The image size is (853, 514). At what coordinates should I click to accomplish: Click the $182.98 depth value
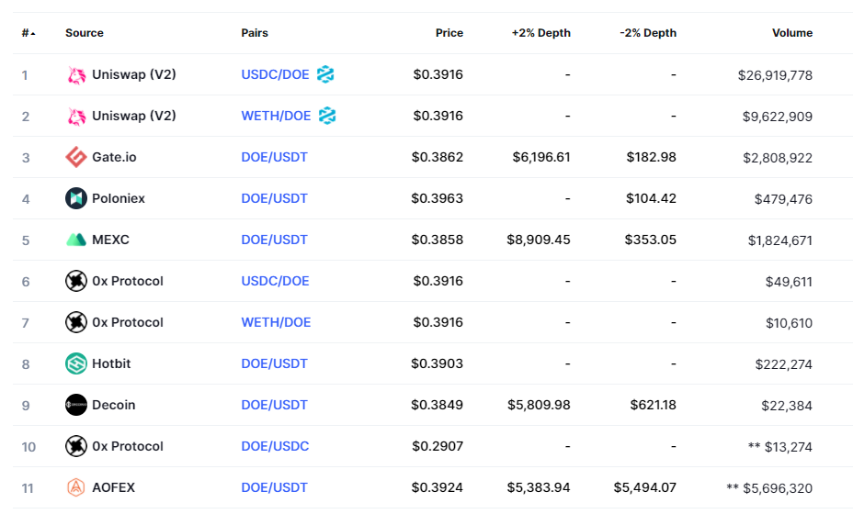tap(651, 157)
